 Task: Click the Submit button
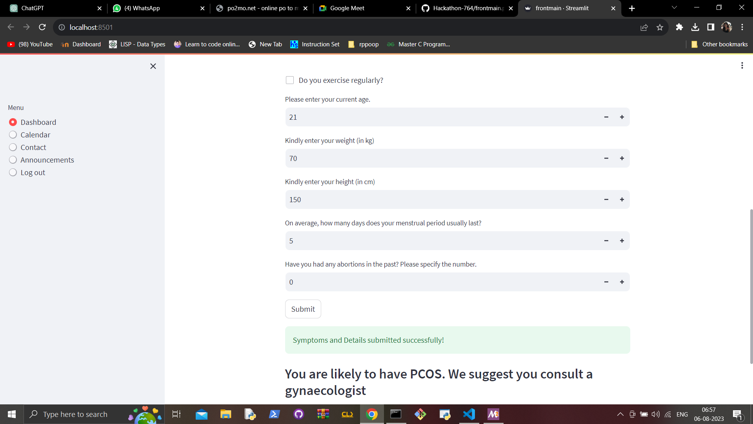click(x=303, y=309)
